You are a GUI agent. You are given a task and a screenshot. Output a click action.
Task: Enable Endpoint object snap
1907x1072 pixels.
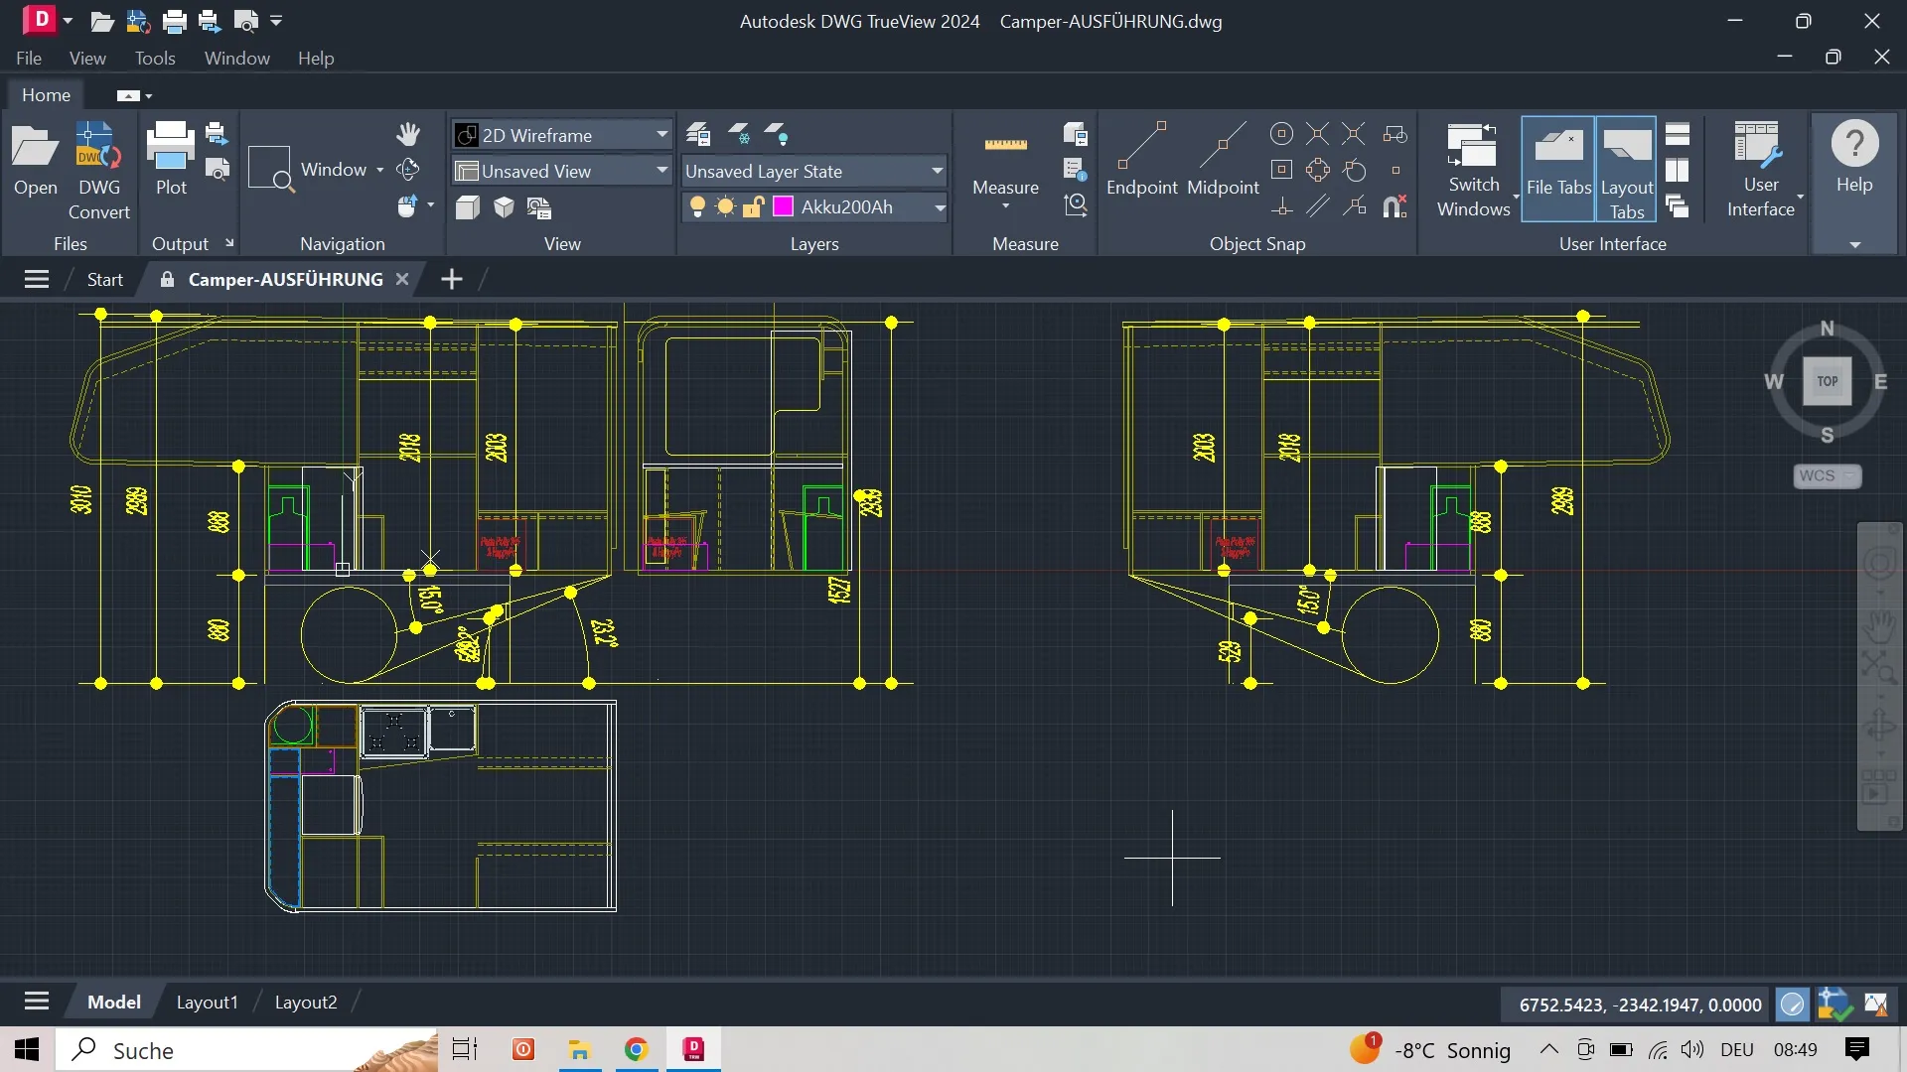click(1141, 159)
